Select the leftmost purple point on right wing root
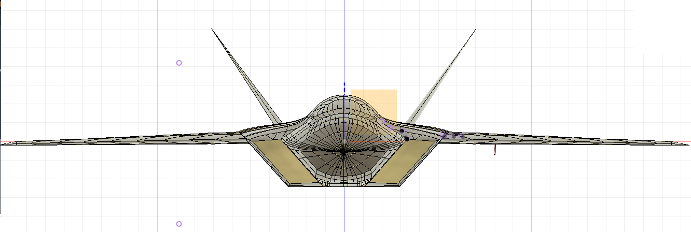The width and height of the screenshot is (691, 232). click(444, 136)
